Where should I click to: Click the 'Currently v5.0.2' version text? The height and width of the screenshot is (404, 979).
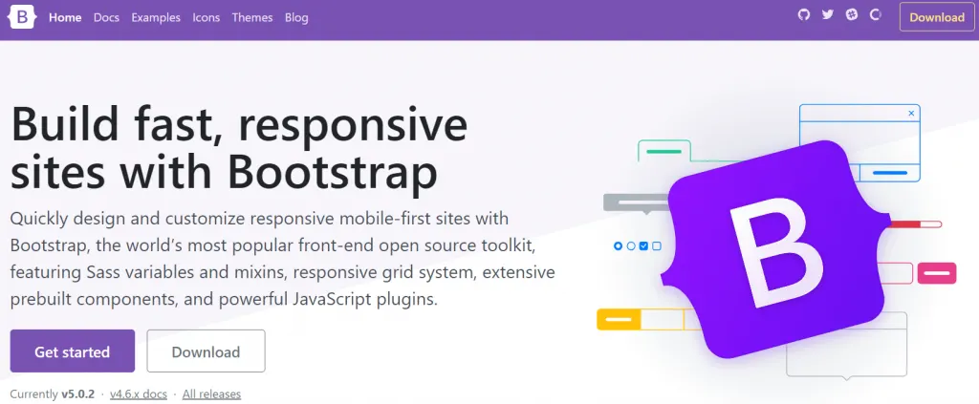pyautogui.click(x=52, y=394)
